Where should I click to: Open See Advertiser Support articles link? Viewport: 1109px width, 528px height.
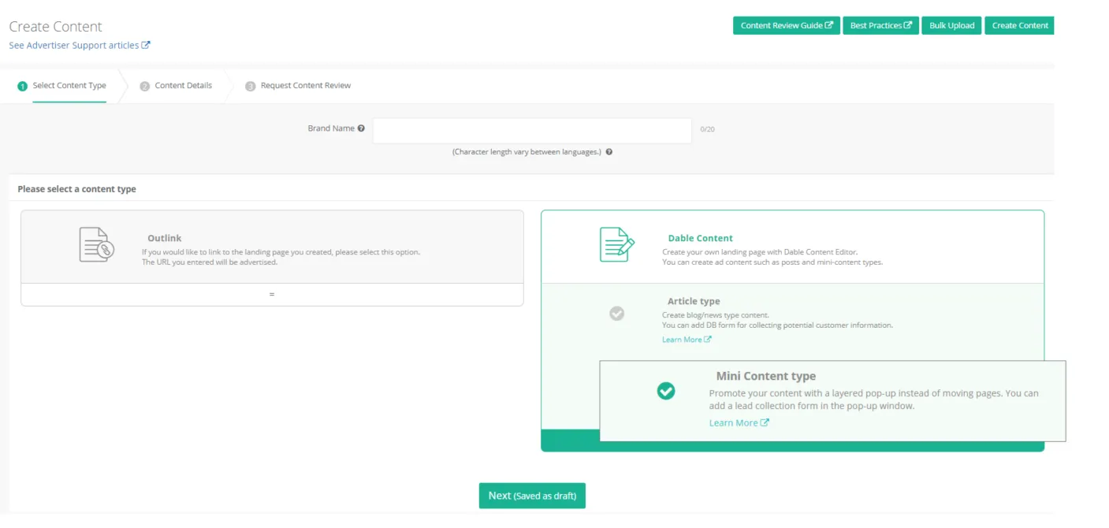tap(79, 46)
